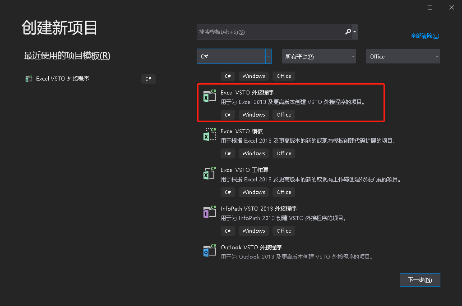The width and height of the screenshot is (462, 306).
Task: Click C# tag under Excel VSTO 外接程序
Action: tap(228, 115)
